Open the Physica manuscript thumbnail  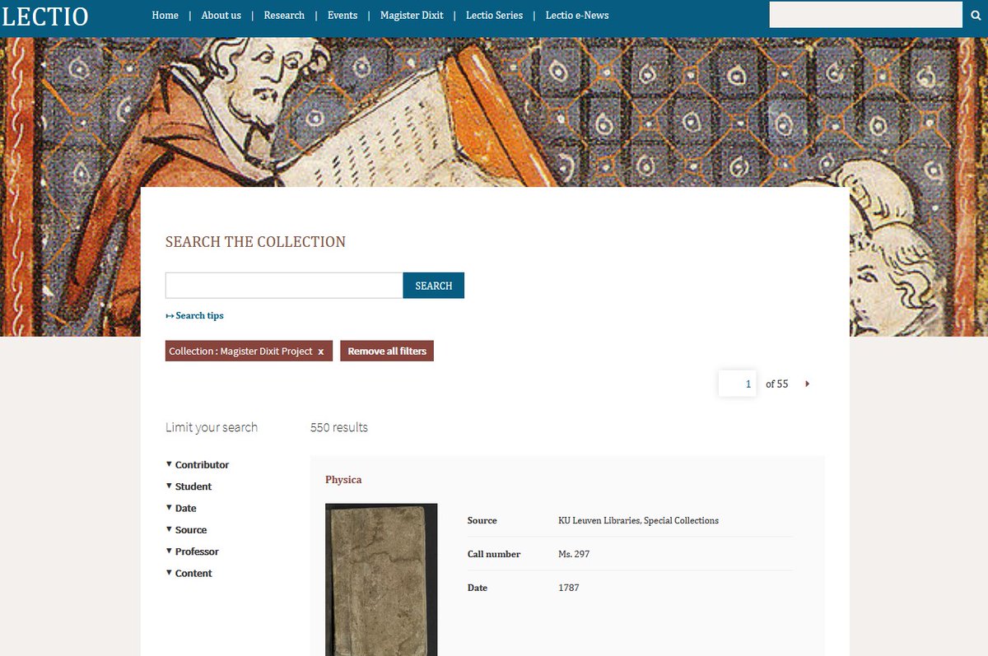pos(381,579)
